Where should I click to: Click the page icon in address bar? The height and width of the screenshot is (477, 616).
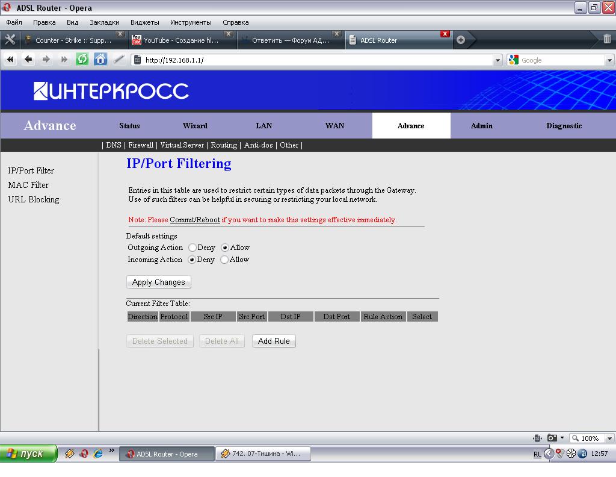(137, 60)
